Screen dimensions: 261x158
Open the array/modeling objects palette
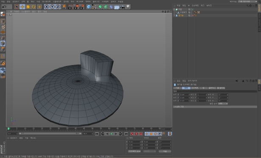[x=106, y=7]
